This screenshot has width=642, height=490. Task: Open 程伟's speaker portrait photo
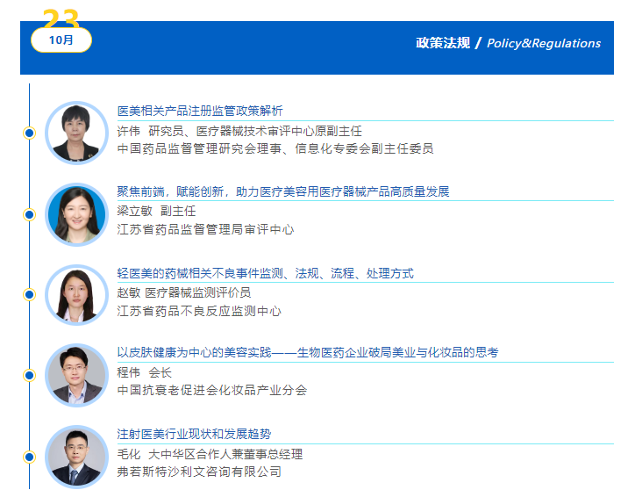tap(76, 375)
